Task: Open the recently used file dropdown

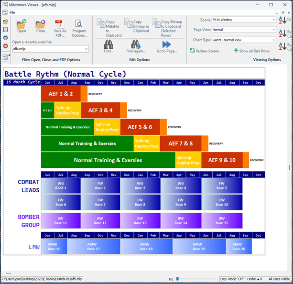Action: [86, 49]
